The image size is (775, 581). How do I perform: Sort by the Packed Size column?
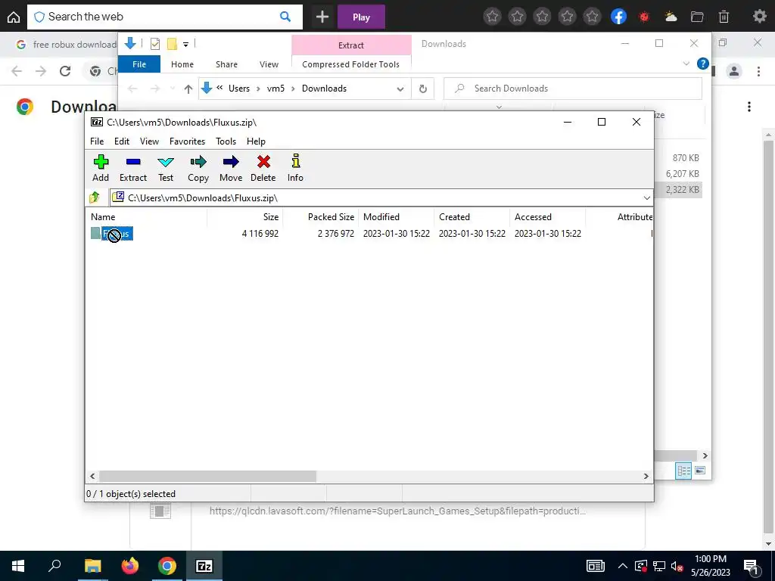[321, 217]
